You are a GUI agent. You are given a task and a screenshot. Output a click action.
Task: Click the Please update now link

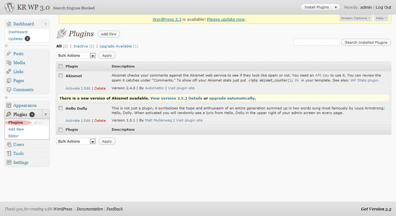pyautogui.click(x=226, y=19)
